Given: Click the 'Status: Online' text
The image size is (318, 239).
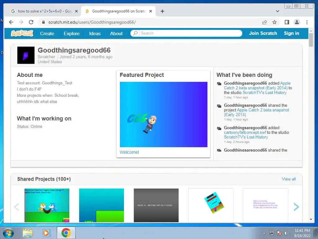Looking at the screenshot, I should coord(30,126).
